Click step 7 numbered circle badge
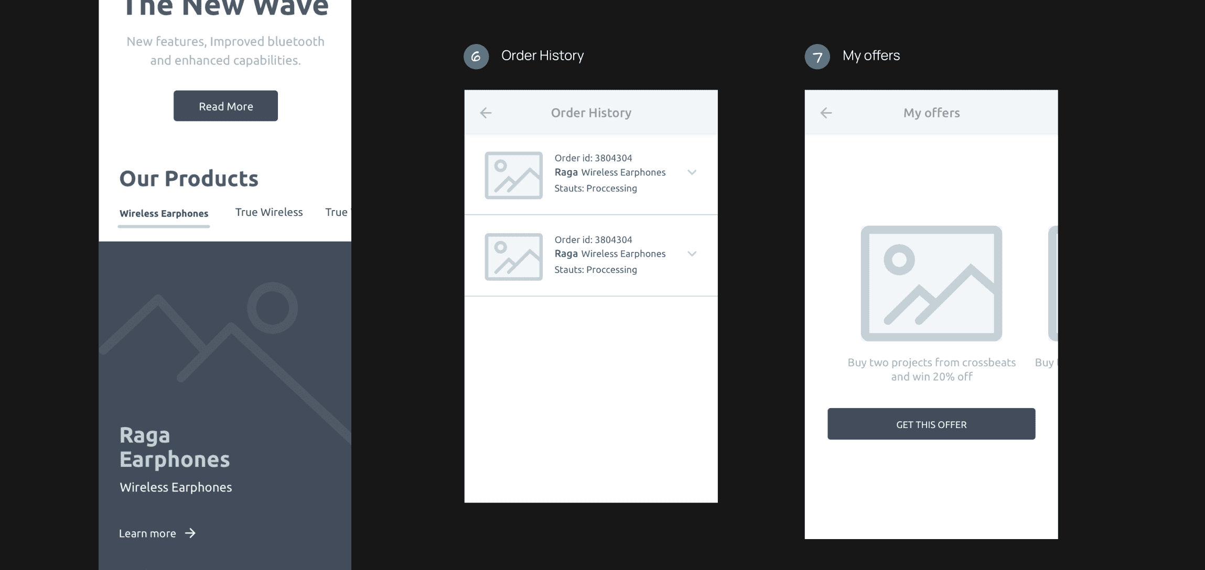The height and width of the screenshot is (570, 1205). (x=817, y=57)
